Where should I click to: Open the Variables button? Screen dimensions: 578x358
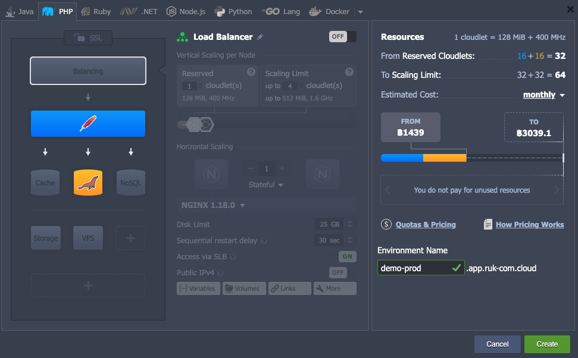[198, 288]
